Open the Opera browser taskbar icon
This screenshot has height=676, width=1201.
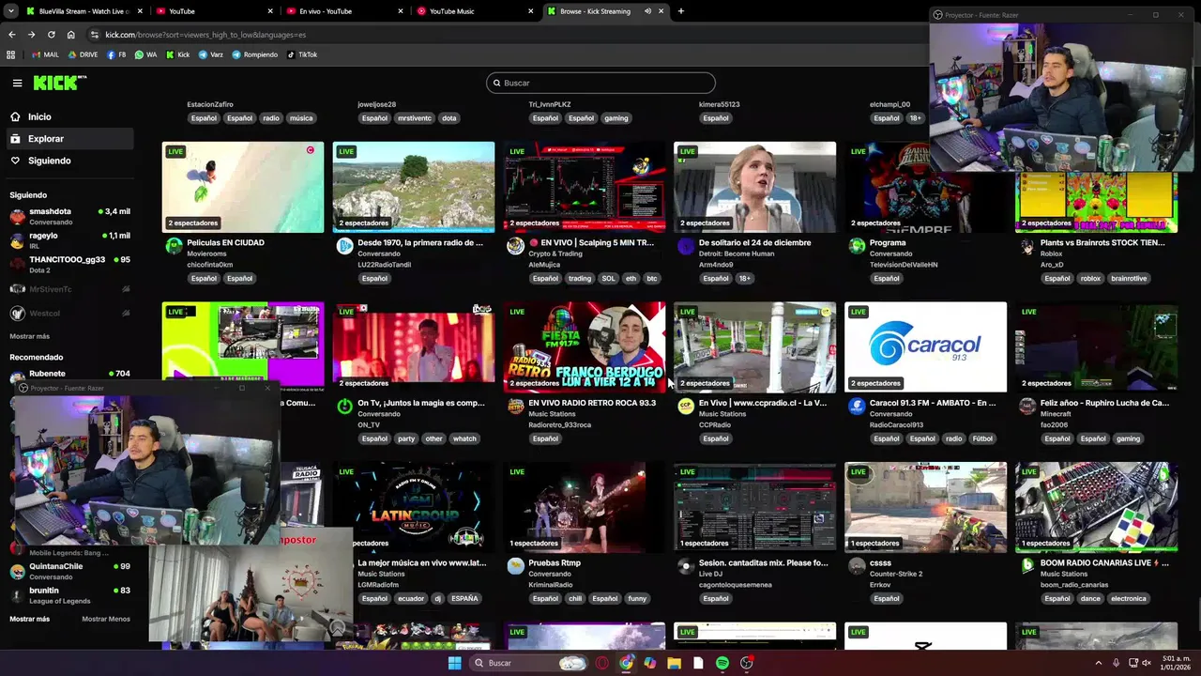coord(602,663)
